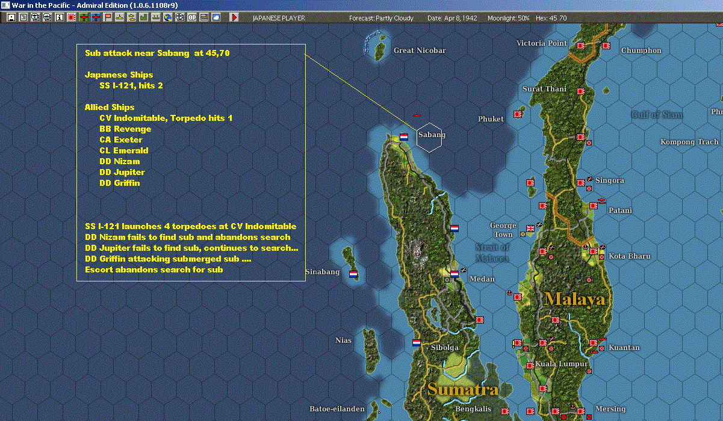Screen dimensions: 723x421
Task: Click the Nias island label
Action: point(343,340)
